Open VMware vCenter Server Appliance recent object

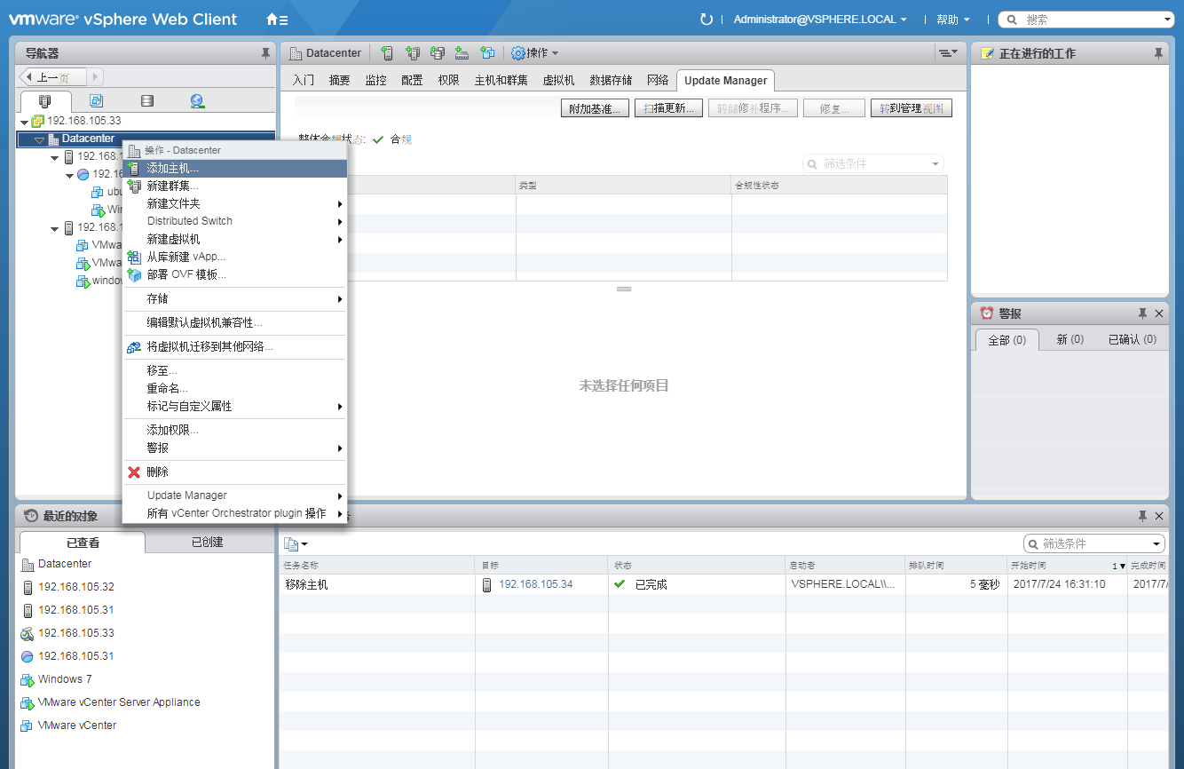tap(119, 702)
